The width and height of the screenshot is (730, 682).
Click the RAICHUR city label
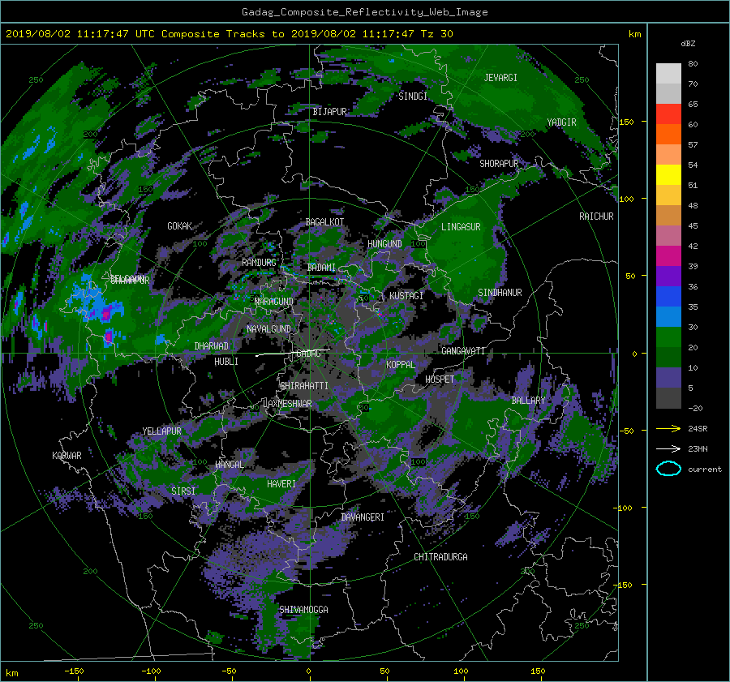(596, 217)
